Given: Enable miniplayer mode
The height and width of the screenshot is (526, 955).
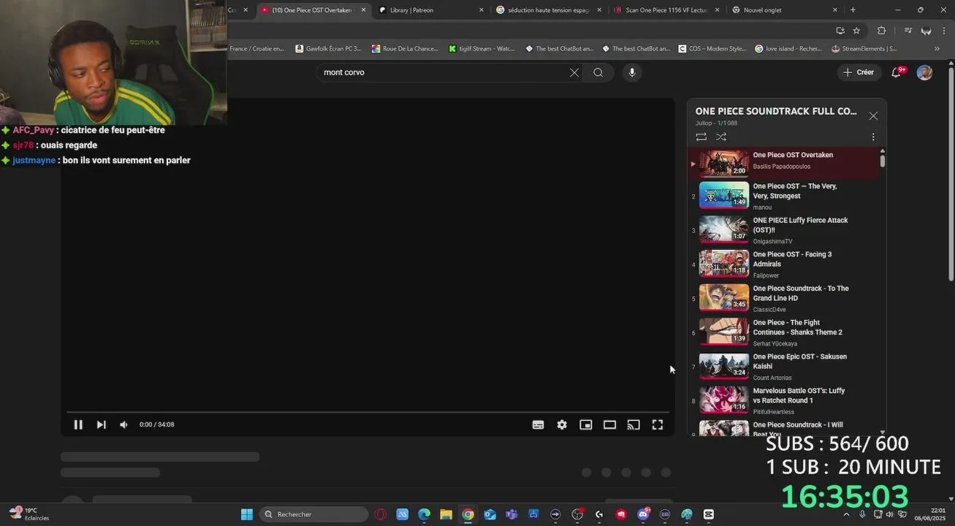Looking at the screenshot, I should click(586, 424).
